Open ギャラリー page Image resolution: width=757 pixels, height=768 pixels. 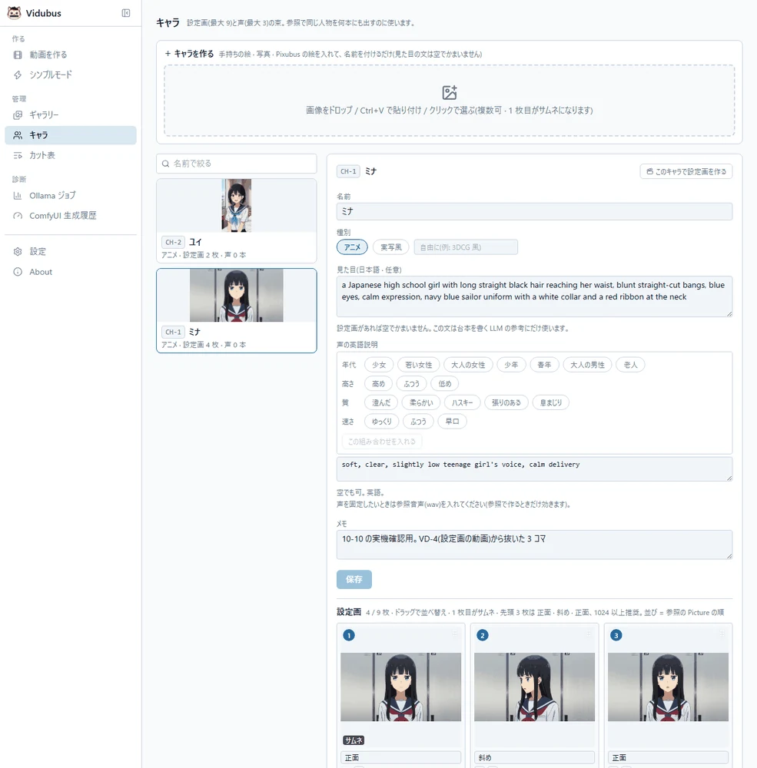(x=71, y=115)
